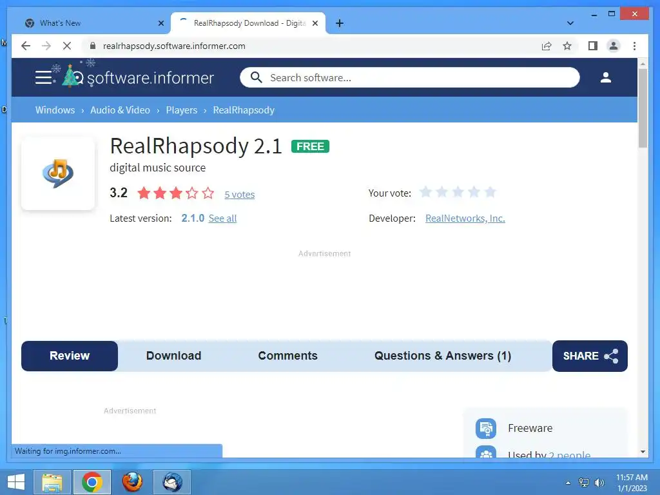The image size is (660, 495).
Task: Click version number 2.1.0
Action: [x=193, y=218]
